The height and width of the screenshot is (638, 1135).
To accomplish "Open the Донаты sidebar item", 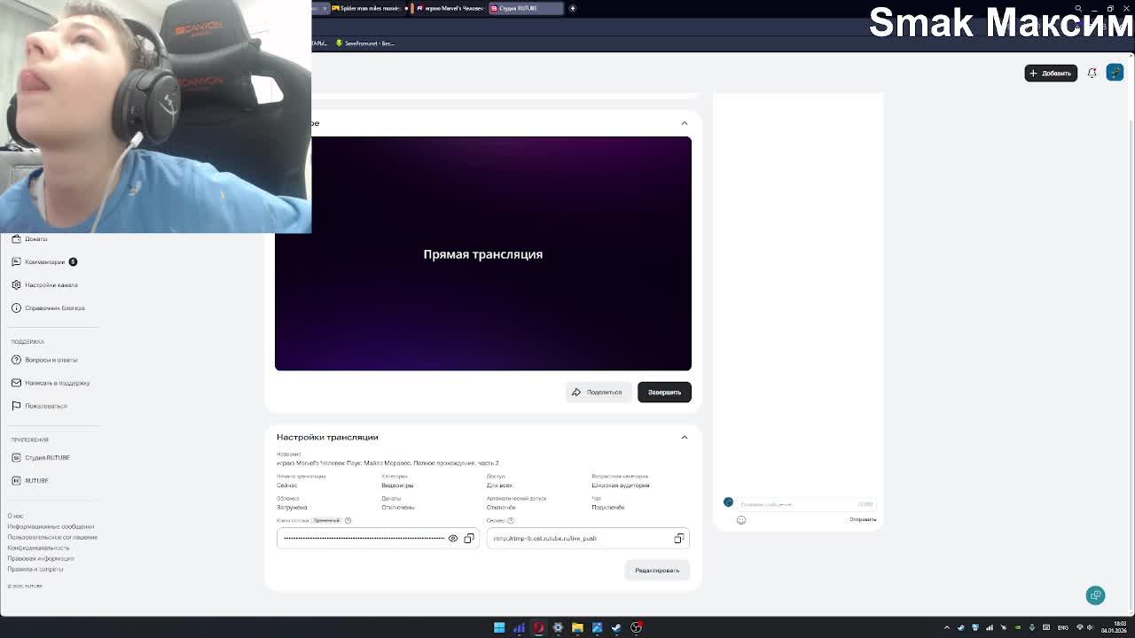I will click(x=35, y=238).
